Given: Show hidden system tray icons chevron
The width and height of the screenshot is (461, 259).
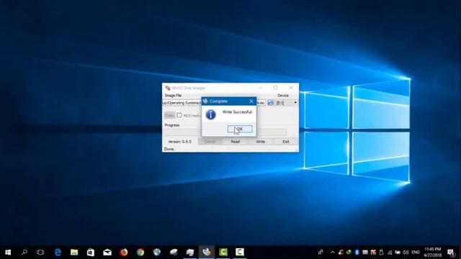Looking at the screenshot, I should pyautogui.click(x=333, y=253).
